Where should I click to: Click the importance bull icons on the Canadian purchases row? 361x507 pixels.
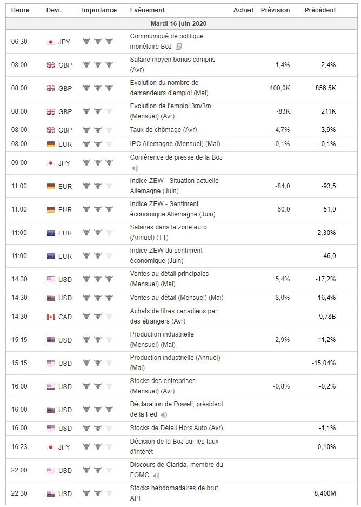click(x=98, y=317)
